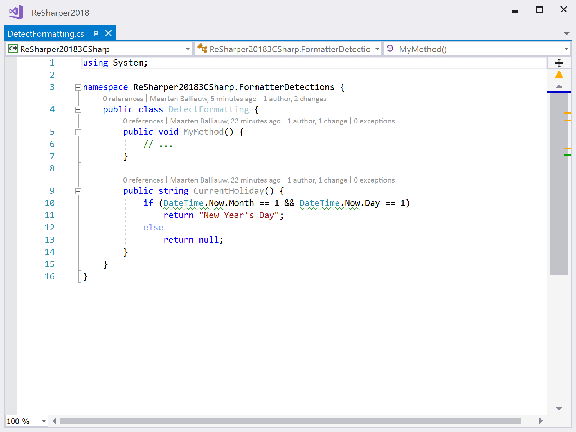This screenshot has width=576, height=432.
Task: Maximize the ReSharper2018 window
Action: pos(539,10)
